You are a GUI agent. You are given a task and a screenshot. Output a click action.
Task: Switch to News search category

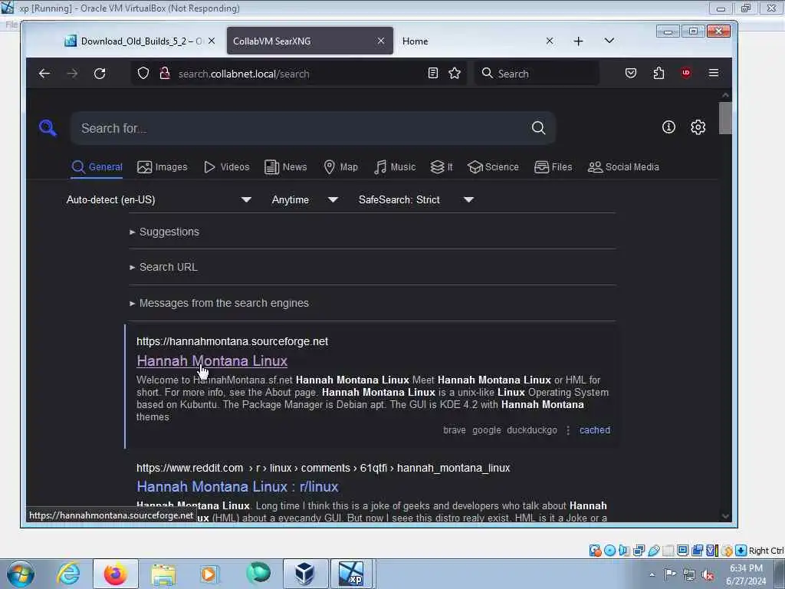286,166
